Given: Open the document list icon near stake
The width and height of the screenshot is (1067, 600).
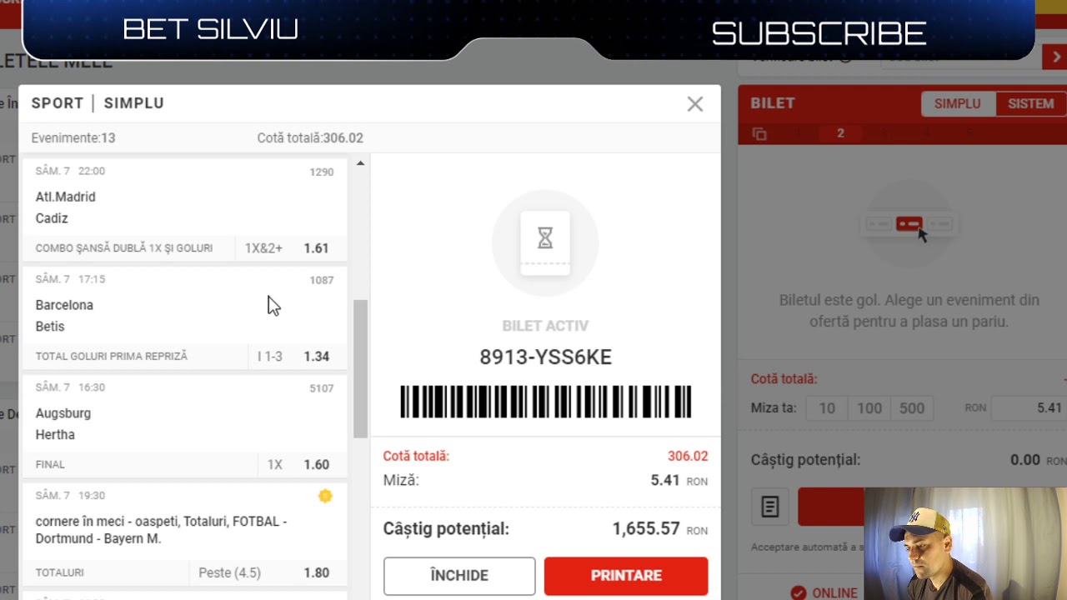Looking at the screenshot, I should click(769, 507).
